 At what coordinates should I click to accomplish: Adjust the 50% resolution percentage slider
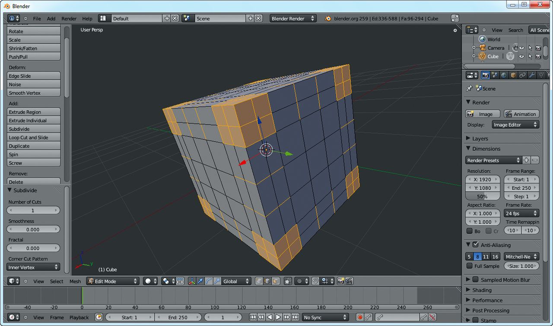483,196
